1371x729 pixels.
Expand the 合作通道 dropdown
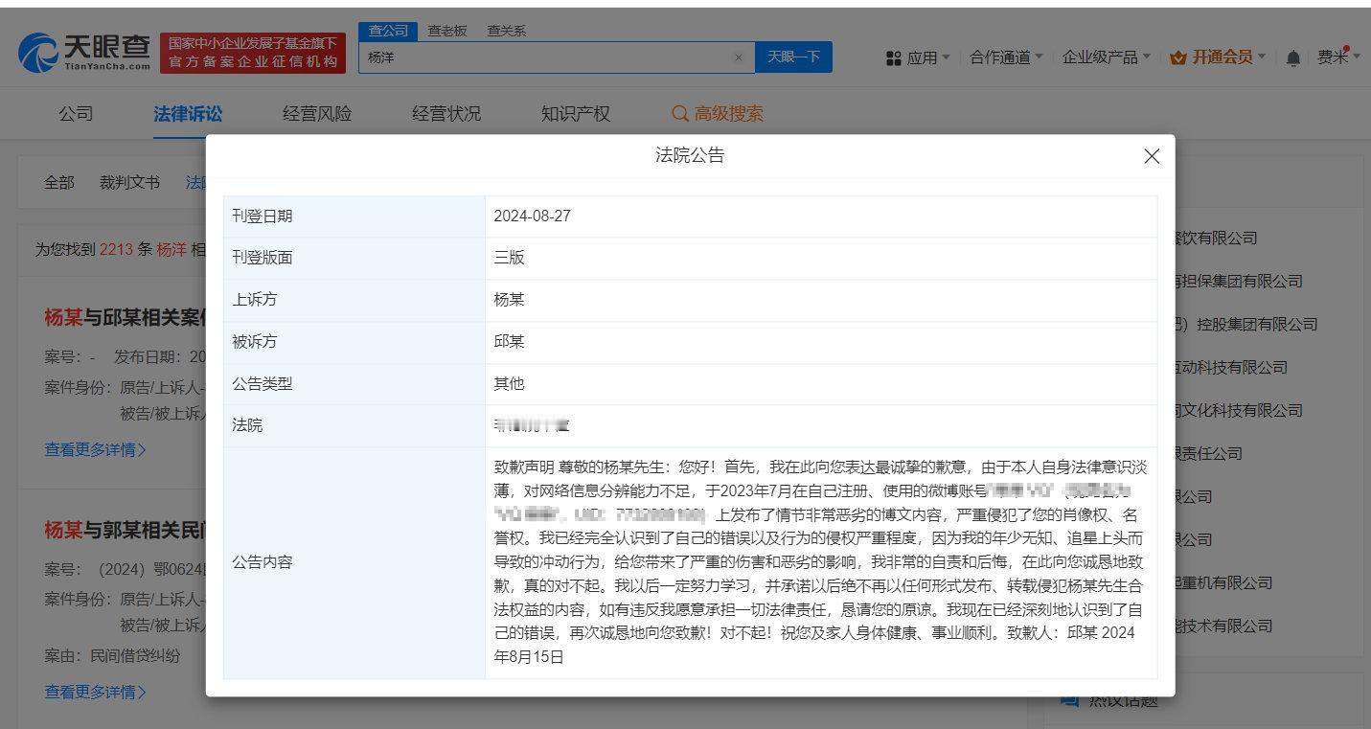click(1006, 57)
